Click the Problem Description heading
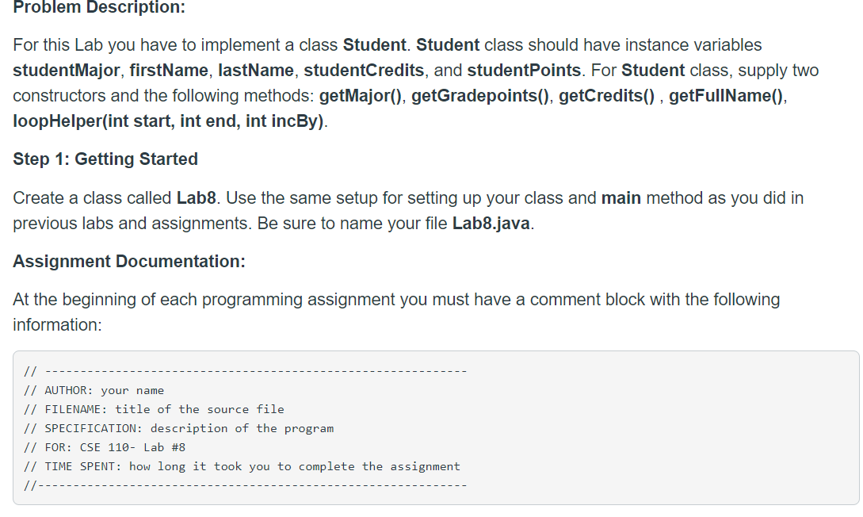This screenshot has height=517, width=863. coord(99,7)
